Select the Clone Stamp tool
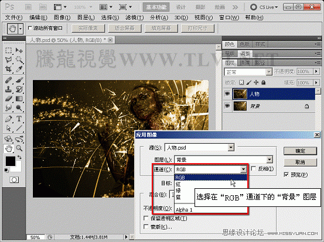Screen dimensions: 324x242 point(8,89)
